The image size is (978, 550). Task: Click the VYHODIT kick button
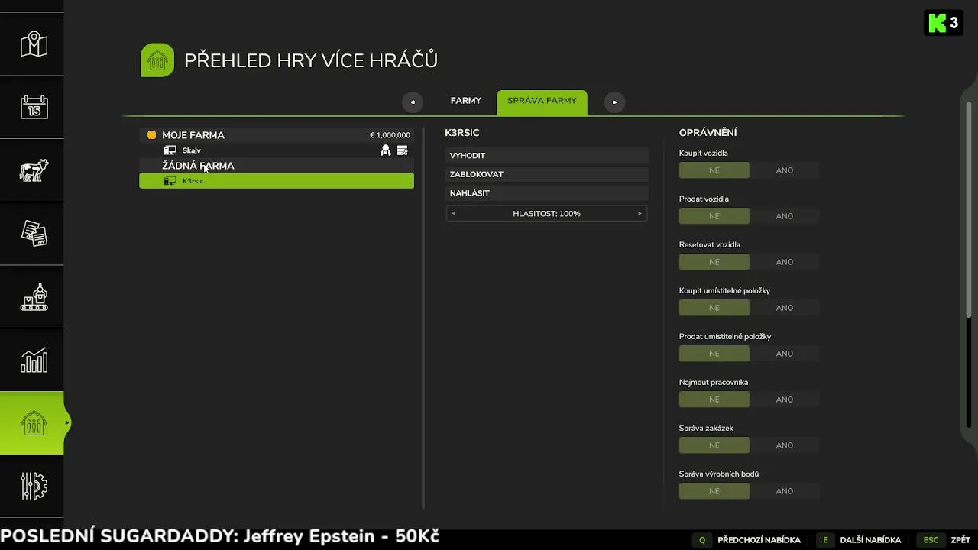[547, 155]
